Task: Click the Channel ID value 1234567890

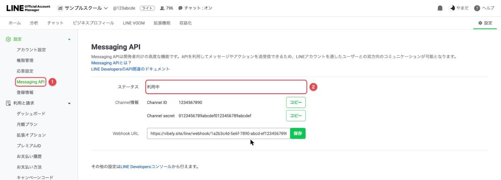Action: (x=190, y=102)
